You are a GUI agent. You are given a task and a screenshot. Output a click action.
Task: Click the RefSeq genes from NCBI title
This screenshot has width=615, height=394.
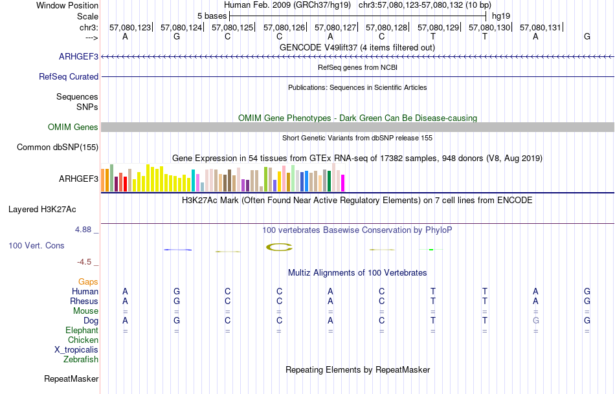pos(358,67)
